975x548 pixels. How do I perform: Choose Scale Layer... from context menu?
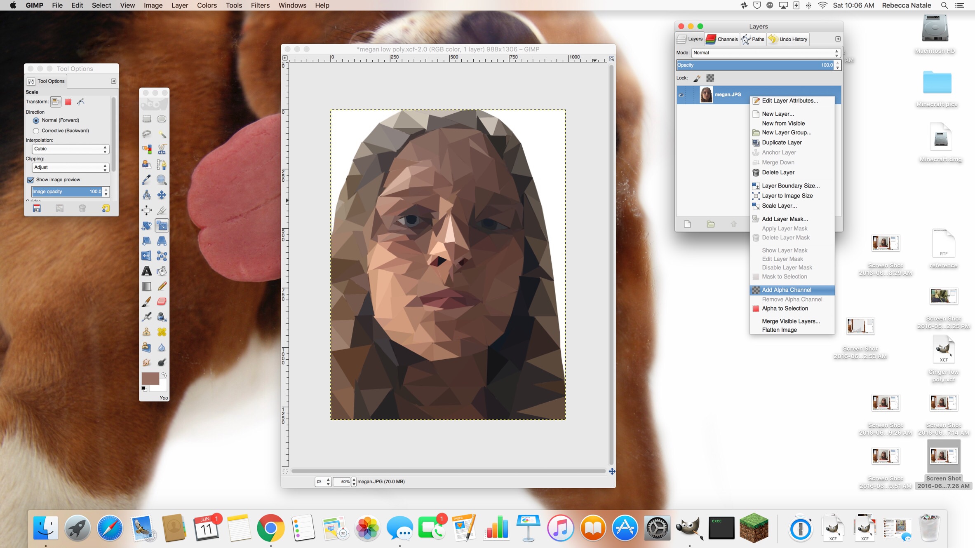click(792, 206)
